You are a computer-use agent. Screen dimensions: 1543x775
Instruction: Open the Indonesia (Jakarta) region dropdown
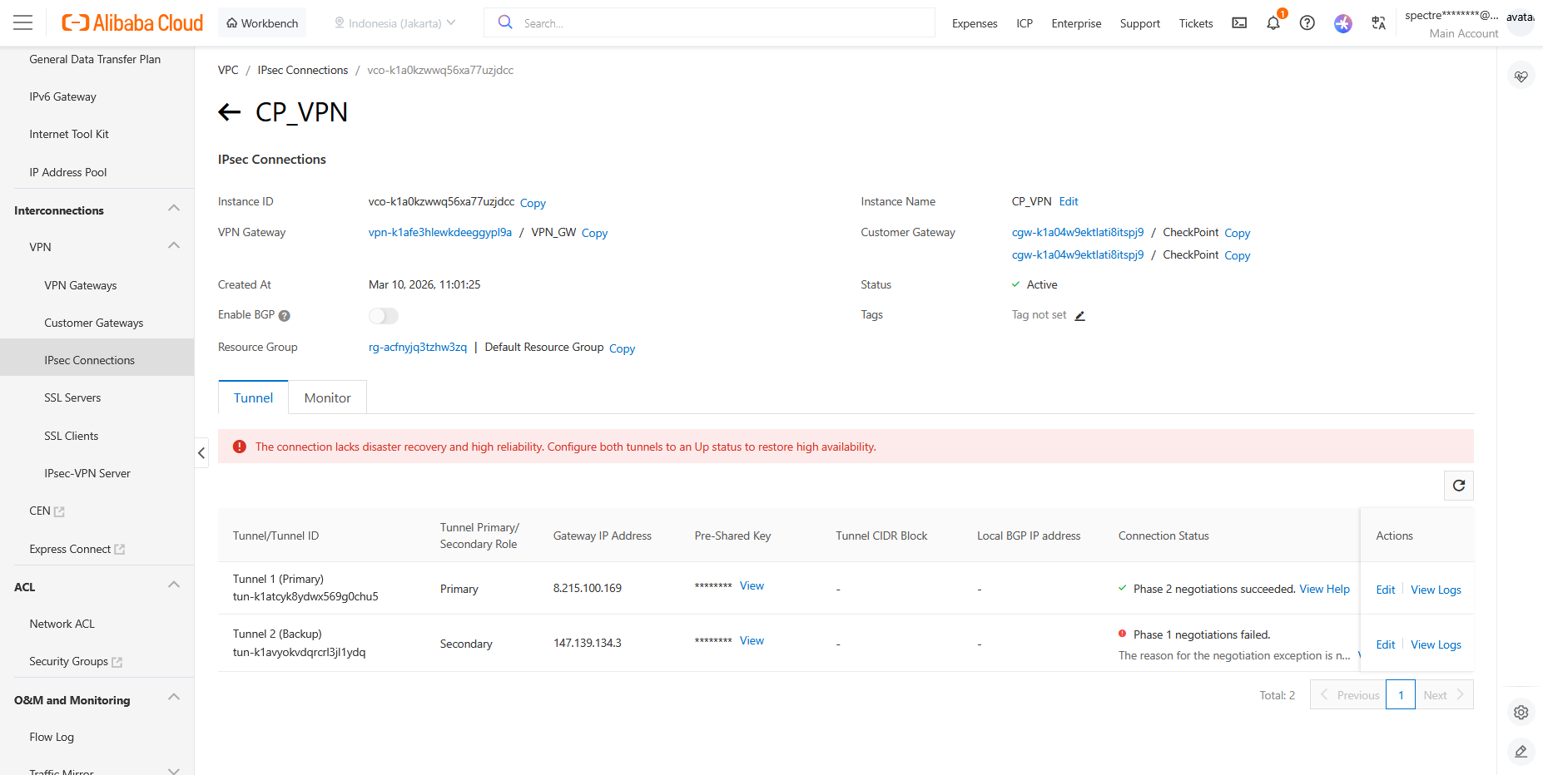tap(395, 23)
